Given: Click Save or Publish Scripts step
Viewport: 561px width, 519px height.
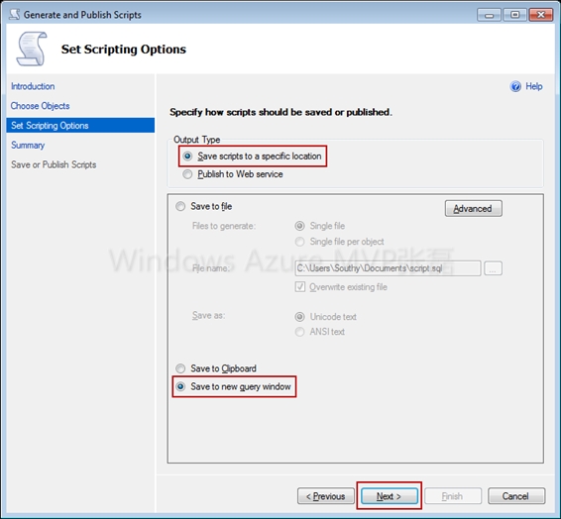Looking at the screenshot, I should (54, 164).
